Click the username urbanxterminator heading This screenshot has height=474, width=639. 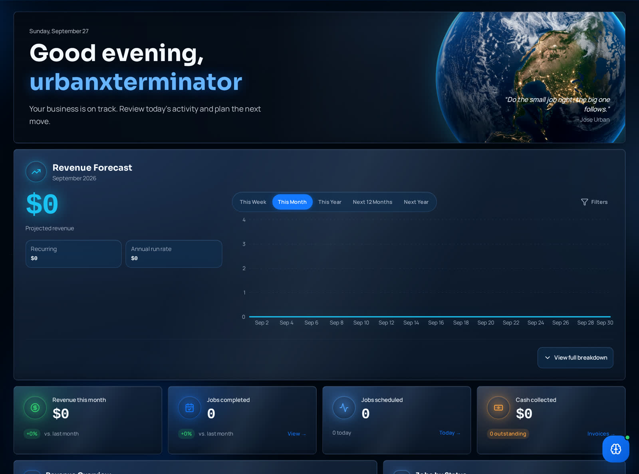pos(136,82)
